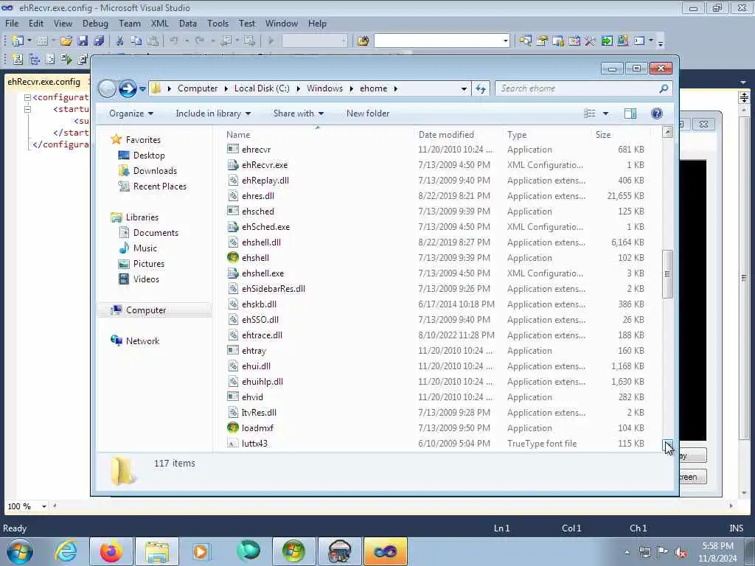
Task: Expand the Find combo box dropdown
Action: (x=506, y=41)
